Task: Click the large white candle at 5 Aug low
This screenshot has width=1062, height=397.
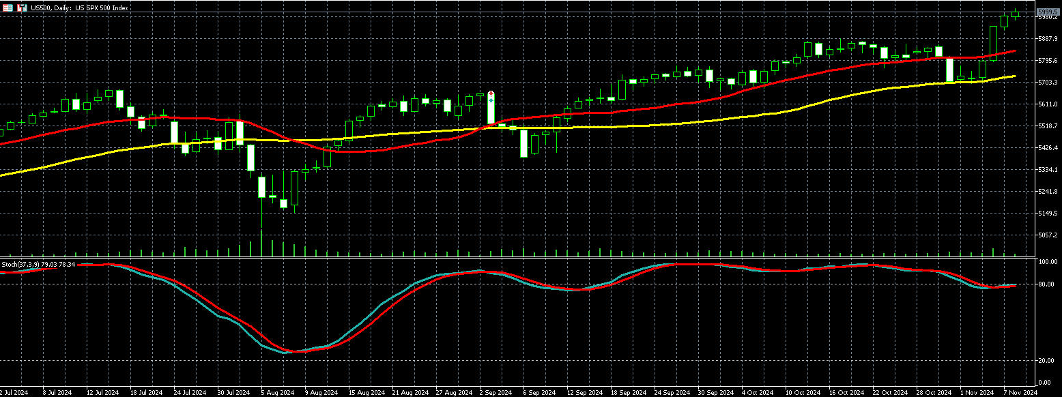Action: point(261,188)
